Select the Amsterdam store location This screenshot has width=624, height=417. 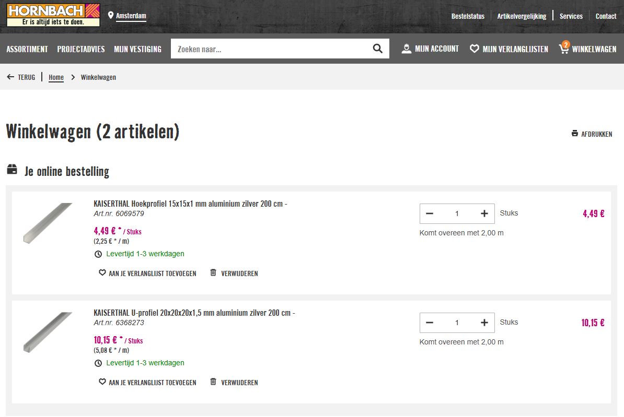(130, 16)
